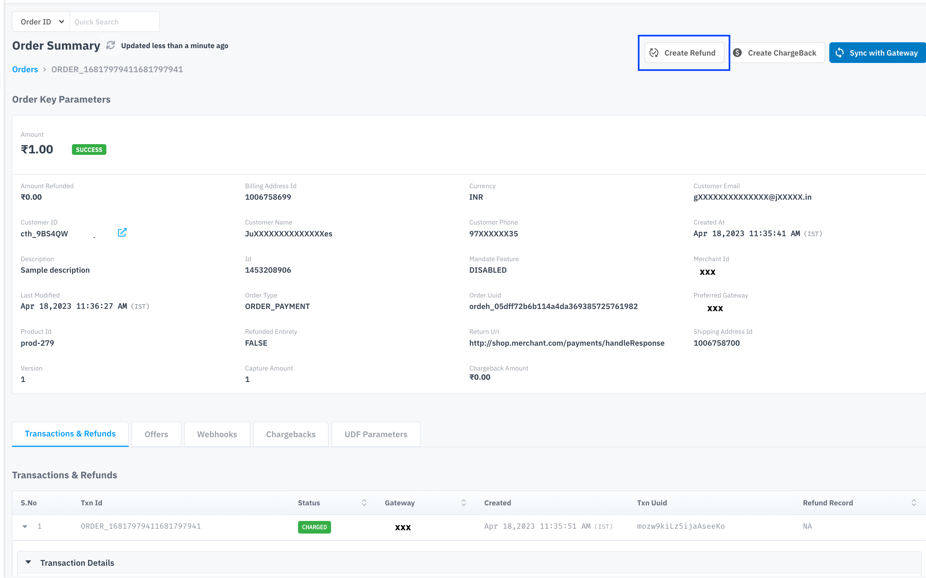Collapse the Transaction Details section
Image resolution: width=926 pixels, height=578 pixels.
(28, 562)
